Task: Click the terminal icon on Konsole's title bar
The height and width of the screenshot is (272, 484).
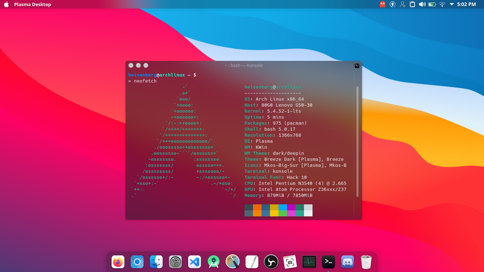Action: [x=357, y=65]
